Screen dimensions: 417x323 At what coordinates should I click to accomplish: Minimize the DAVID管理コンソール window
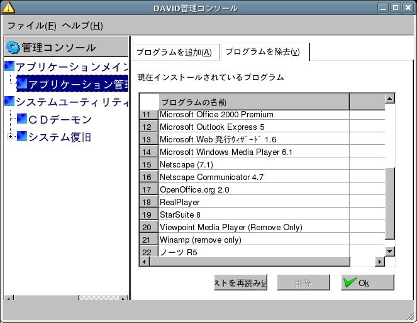click(383, 8)
